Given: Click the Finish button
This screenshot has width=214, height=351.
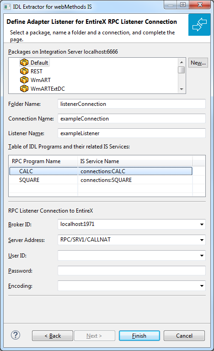Looking at the screenshot, I should point(139,336).
